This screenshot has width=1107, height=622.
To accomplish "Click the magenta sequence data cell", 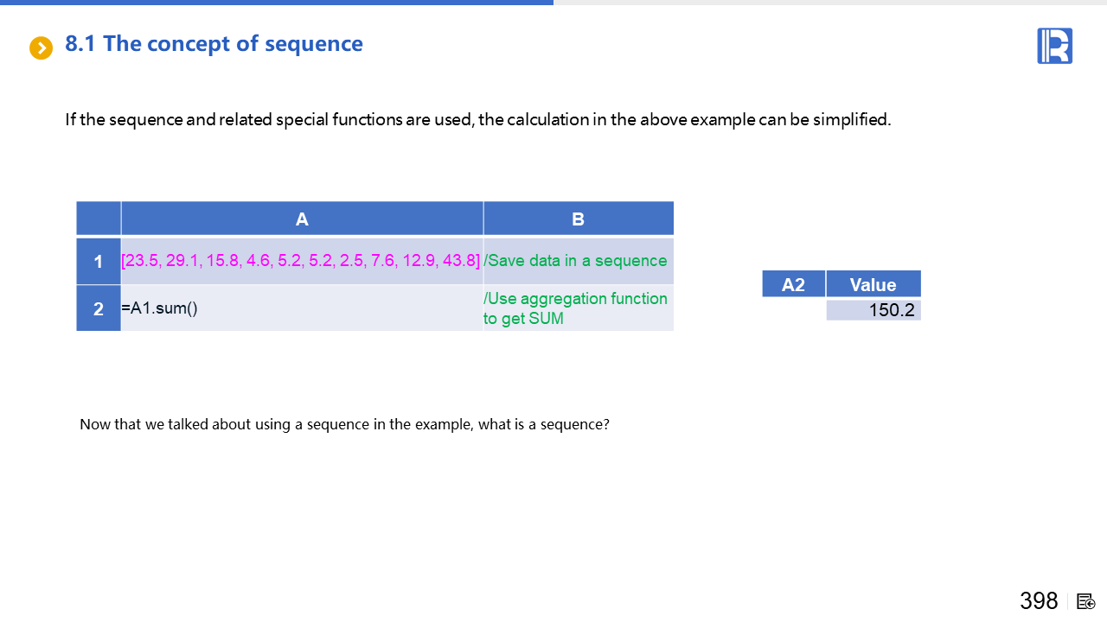I will 301,261.
